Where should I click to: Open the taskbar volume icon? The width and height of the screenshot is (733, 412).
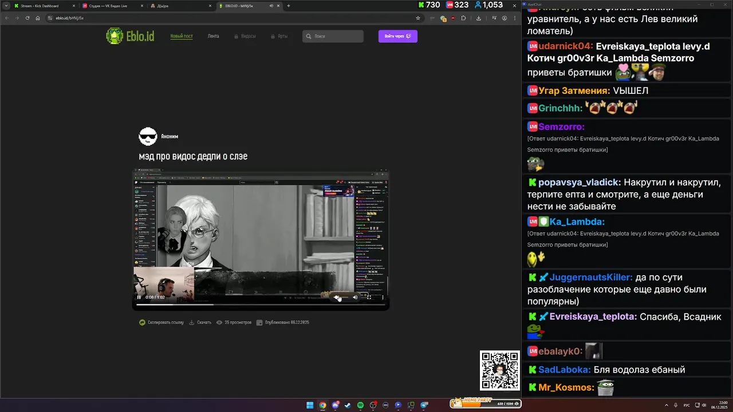[x=704, y=405]
